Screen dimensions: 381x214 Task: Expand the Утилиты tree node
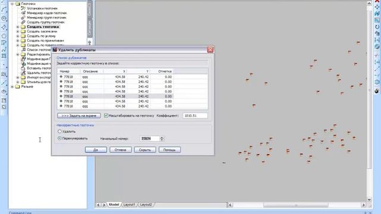pyautogui.click(x=18, y=82)
